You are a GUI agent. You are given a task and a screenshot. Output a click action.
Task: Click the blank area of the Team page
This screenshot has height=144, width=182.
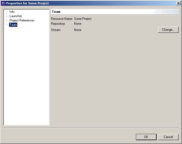tap(114, 82)
